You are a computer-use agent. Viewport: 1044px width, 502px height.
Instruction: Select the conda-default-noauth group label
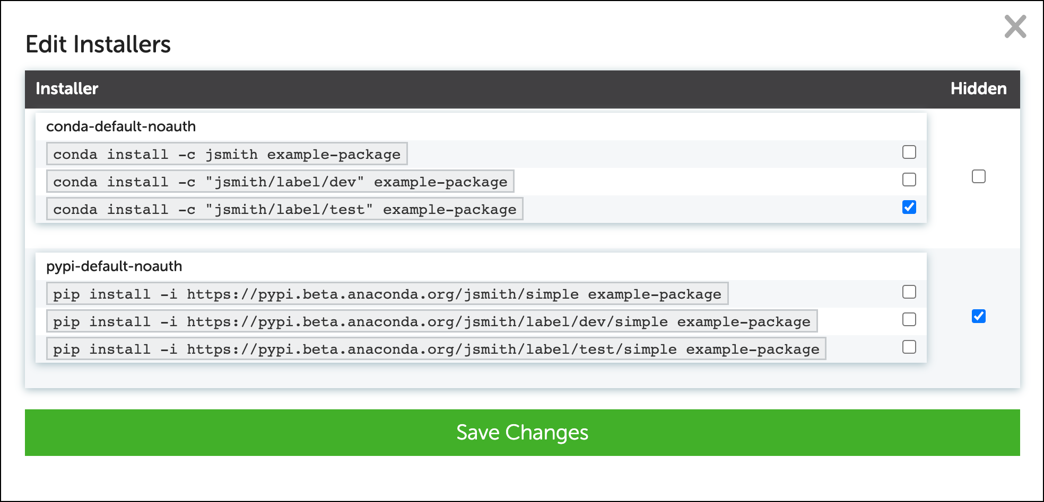click(121, 126)
